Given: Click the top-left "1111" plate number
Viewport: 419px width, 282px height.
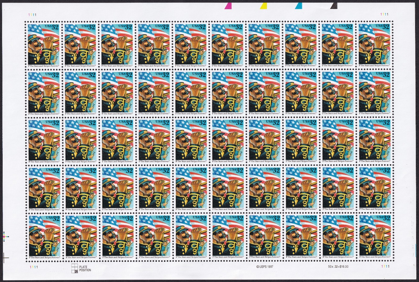Looking at the screenshot, I should pos(33,15).
